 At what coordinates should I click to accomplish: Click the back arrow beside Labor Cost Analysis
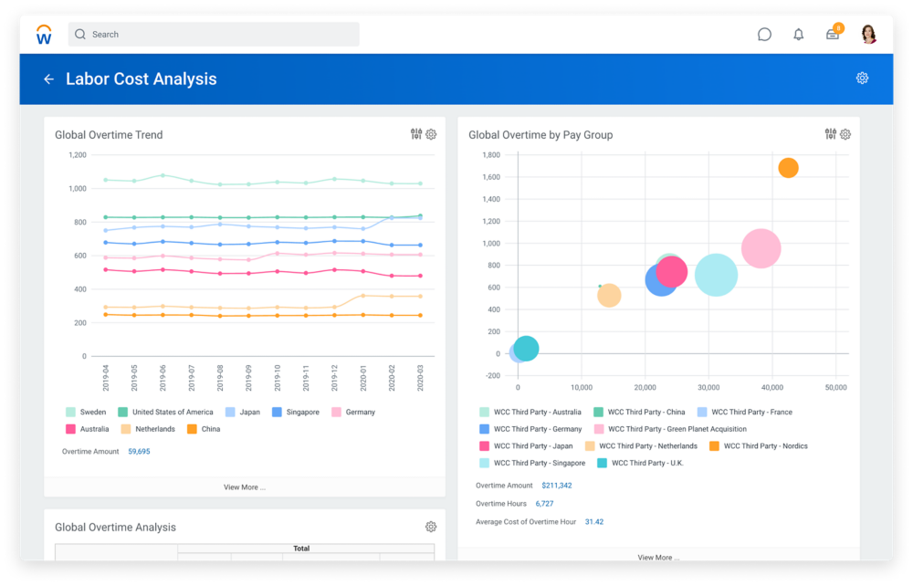tap(49, 78)
